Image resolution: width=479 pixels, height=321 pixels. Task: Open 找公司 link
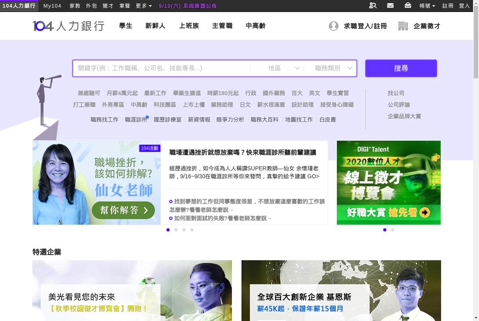396,93
